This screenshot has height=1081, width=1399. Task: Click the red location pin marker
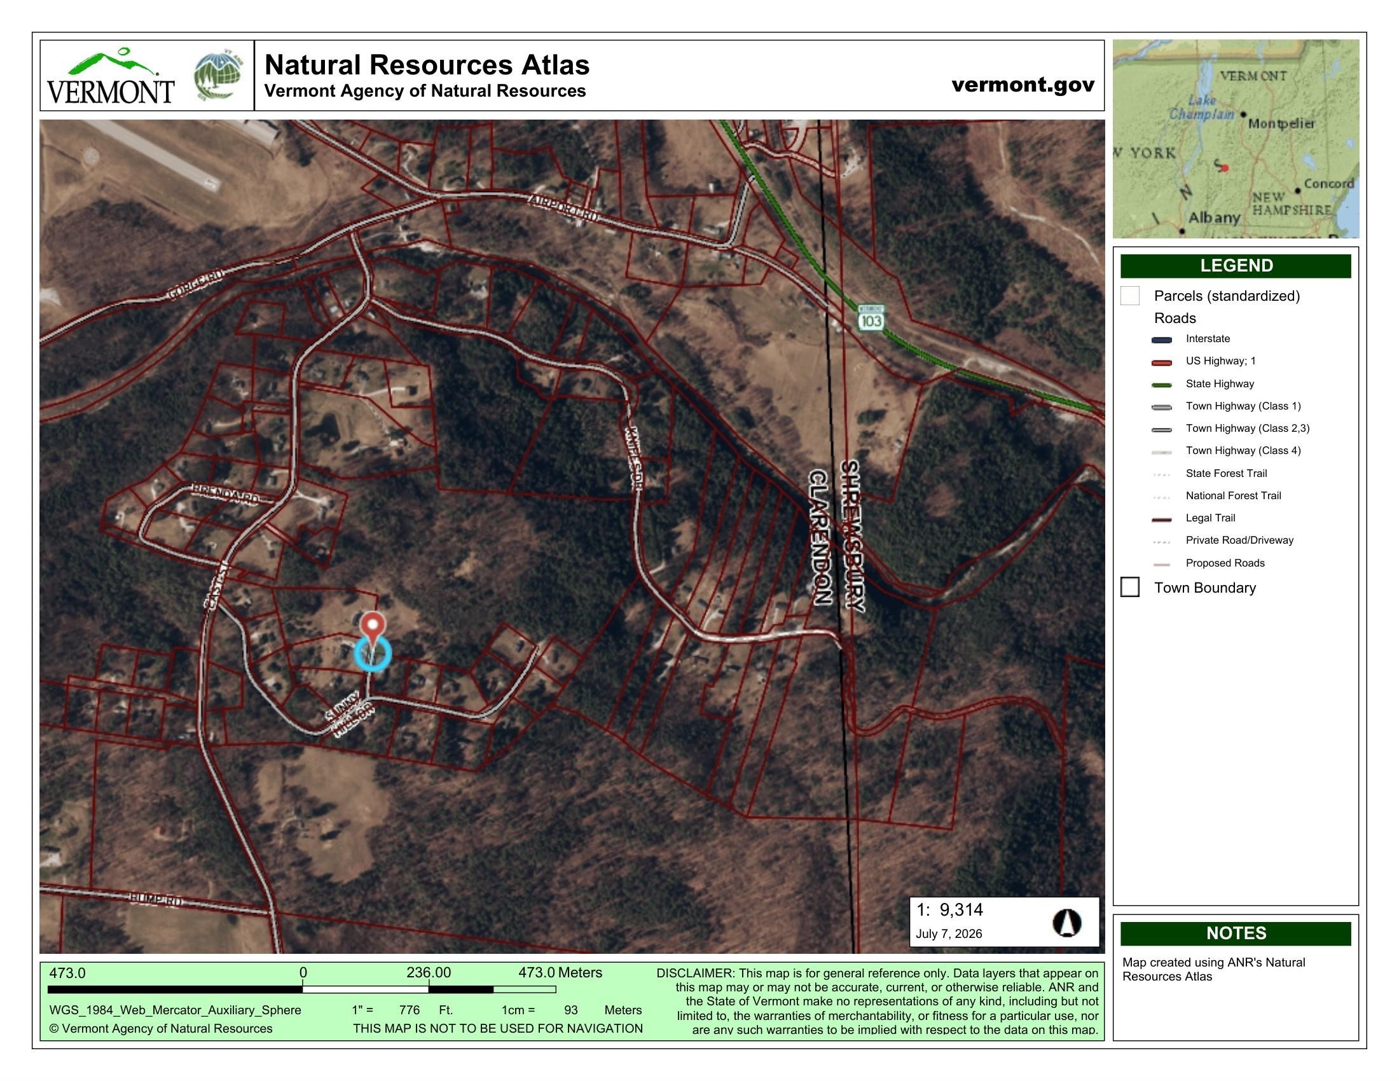(373, 624)
